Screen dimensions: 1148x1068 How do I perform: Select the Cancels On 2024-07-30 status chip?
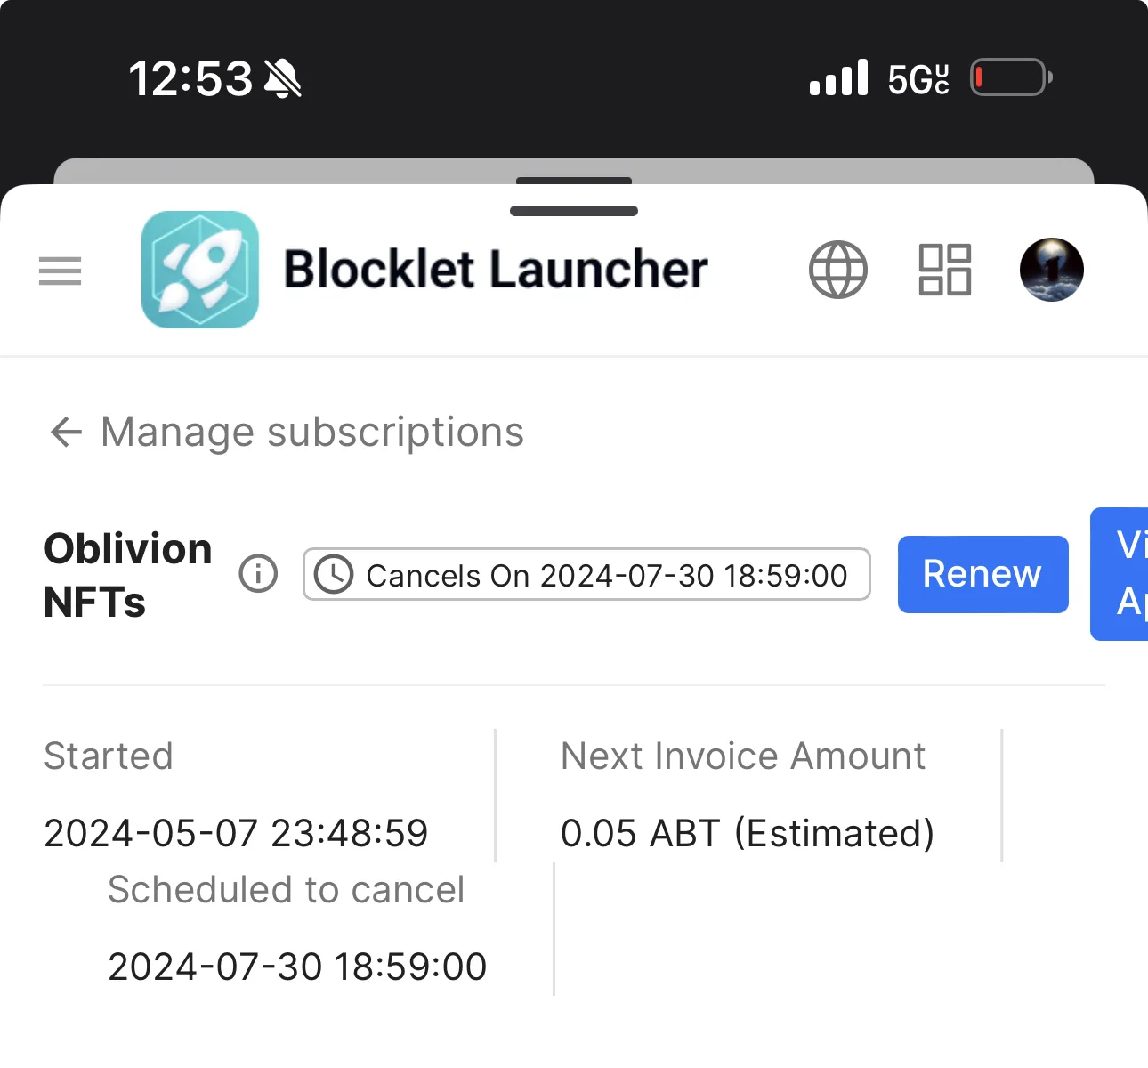coord(586,574)
